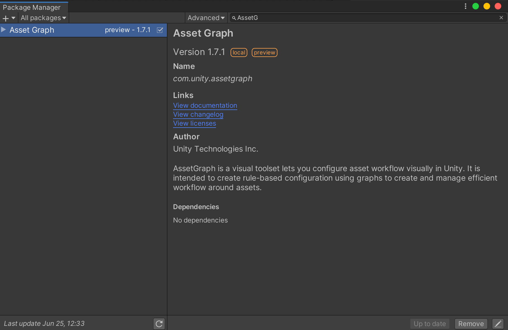Click the refresh package list icon
The height and width of the screenshot is (330, 508).
click(159, 324)
